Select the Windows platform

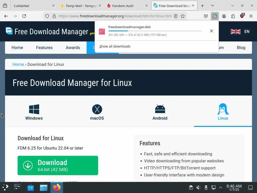[x=34, y=112]
